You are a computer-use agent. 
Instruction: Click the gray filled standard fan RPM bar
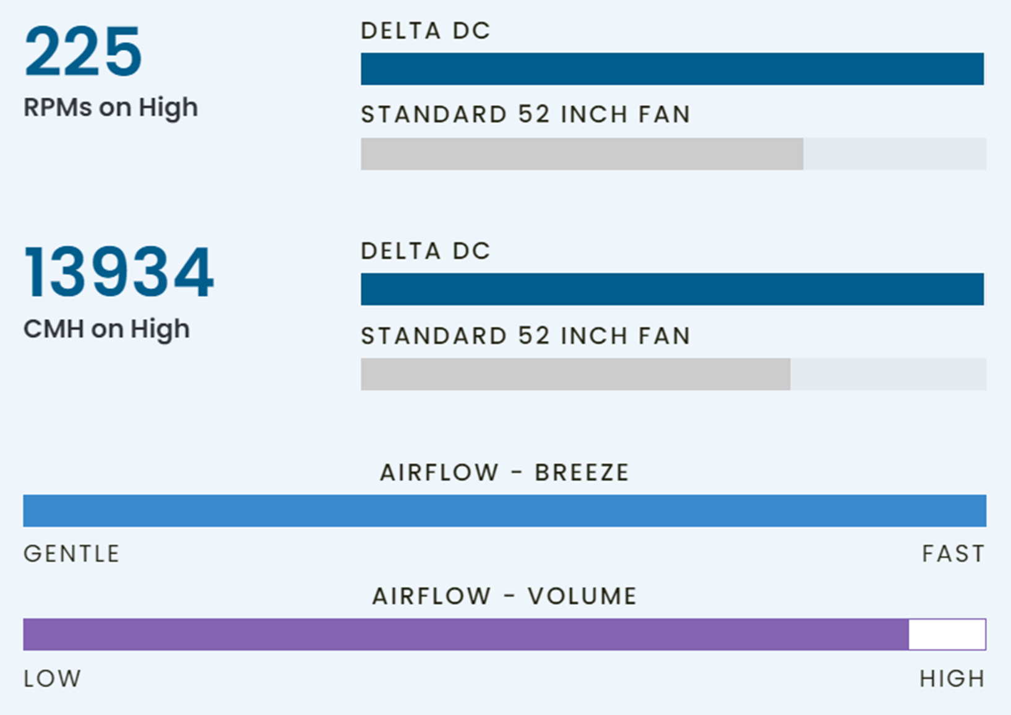point(582,154)
